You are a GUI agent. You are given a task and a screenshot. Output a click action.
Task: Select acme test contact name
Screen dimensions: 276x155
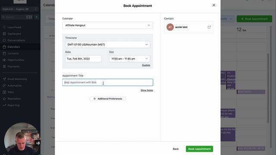pyautogui.click(x=181, y=27)
